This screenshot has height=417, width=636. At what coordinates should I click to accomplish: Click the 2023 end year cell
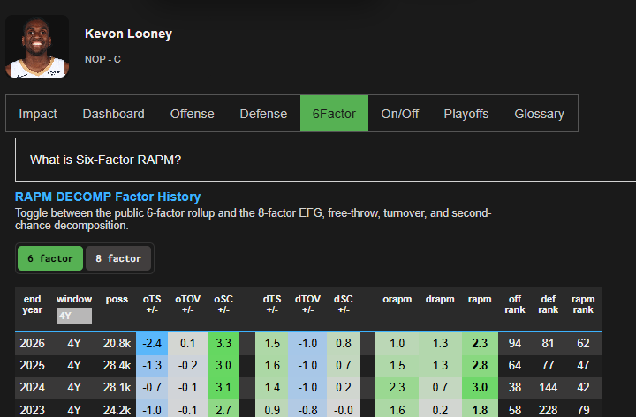click(x=32, y=410)
